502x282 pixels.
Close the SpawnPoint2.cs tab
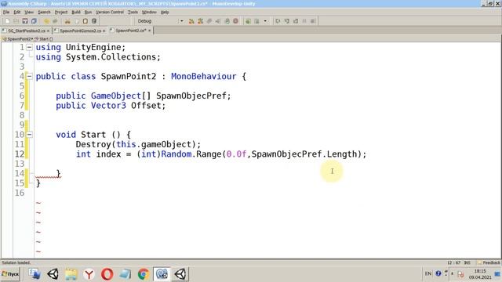click(150, 31)
